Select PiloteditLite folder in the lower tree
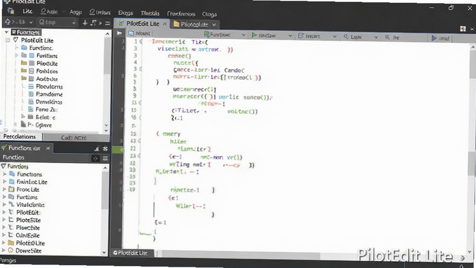476x268 pixels. point(30,243)
